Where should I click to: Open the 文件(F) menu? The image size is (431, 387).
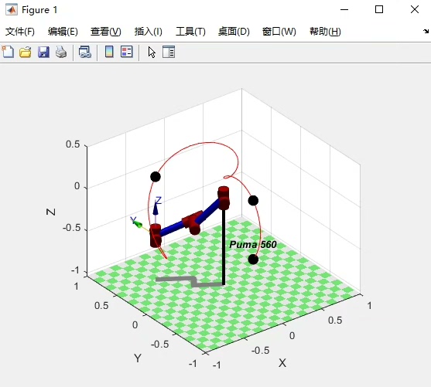coord(20,32)
